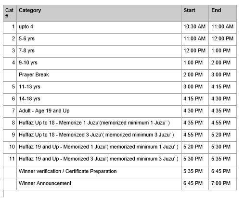Click the Cat # header cell
The image size is (245, 198).
pyautogui.click(x=10, y=13)
